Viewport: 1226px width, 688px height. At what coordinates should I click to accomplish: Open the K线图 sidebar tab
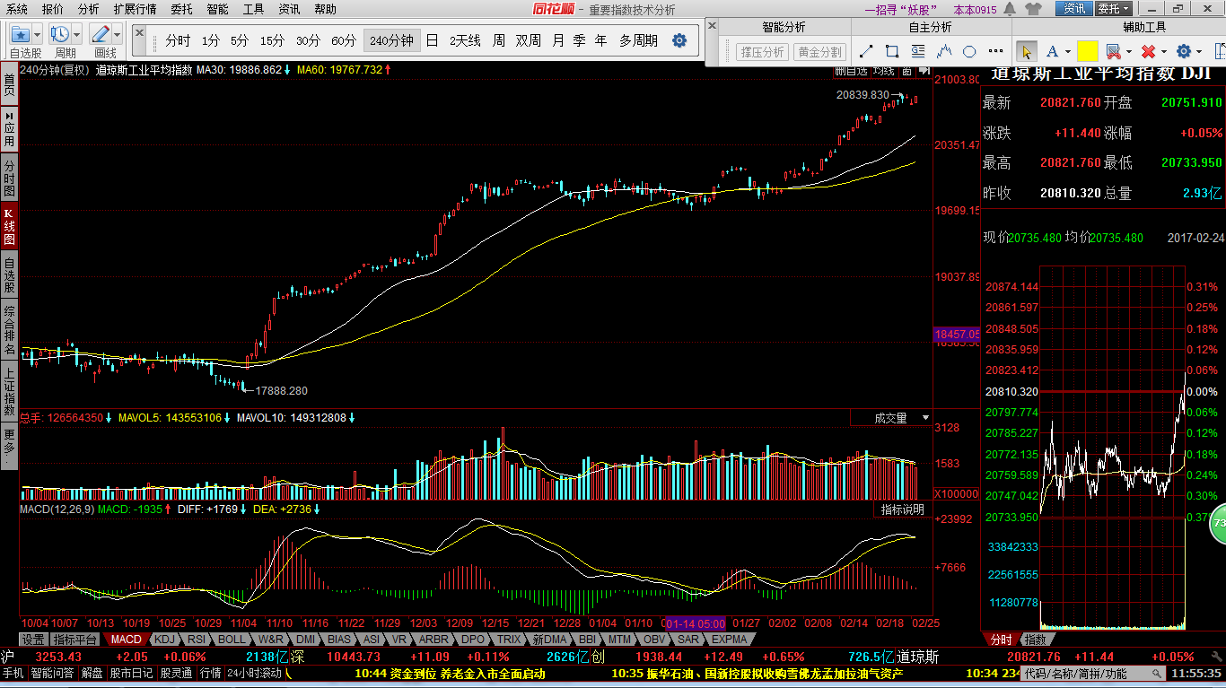point(9,227)
